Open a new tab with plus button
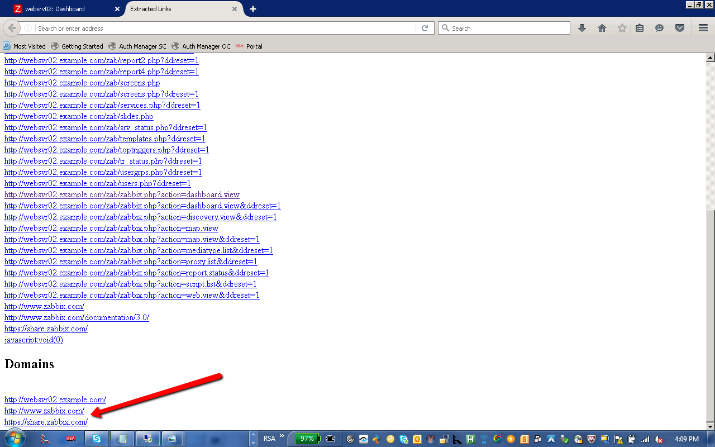Screen dimensions: 715x447 point(253,9)
